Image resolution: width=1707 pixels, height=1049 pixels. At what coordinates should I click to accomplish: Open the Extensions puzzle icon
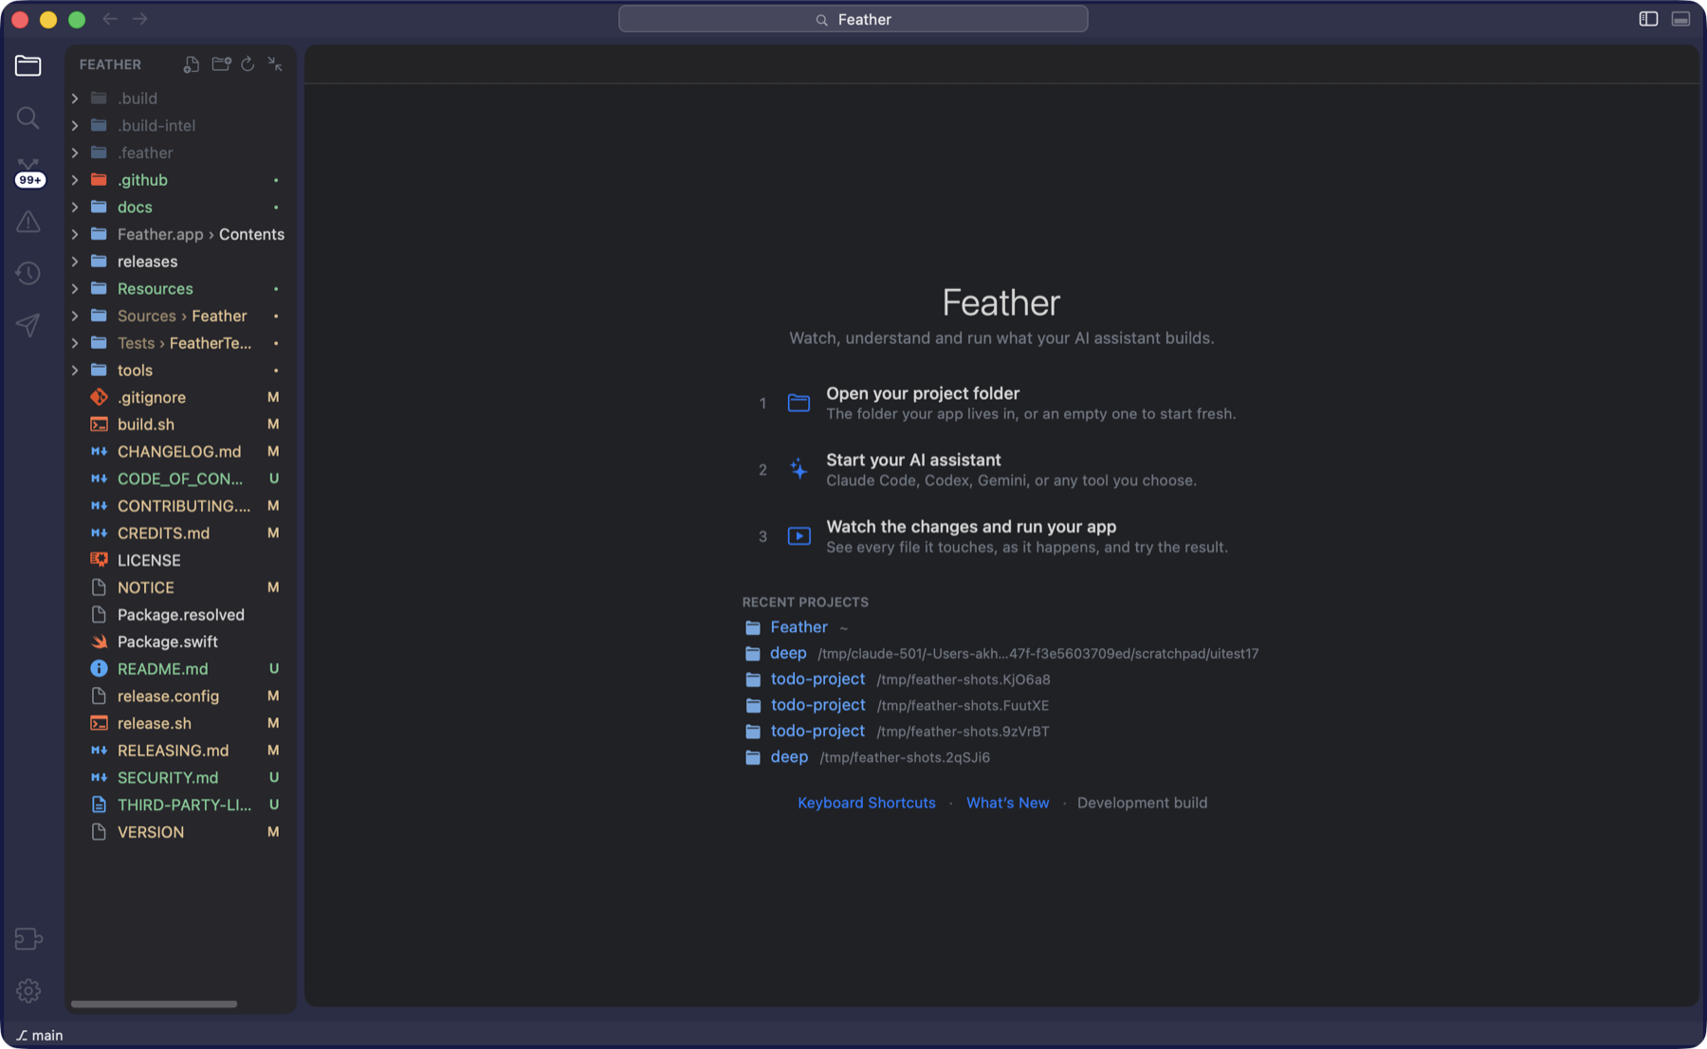click(28, 938)
